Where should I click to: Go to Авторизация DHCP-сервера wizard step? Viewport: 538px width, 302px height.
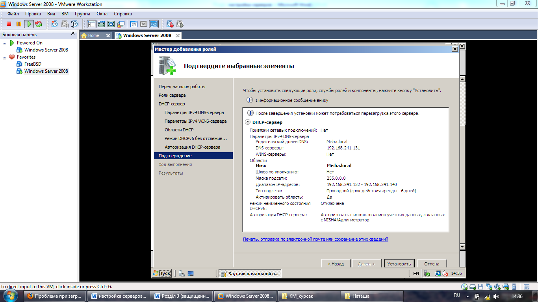(x=193, y=147)
